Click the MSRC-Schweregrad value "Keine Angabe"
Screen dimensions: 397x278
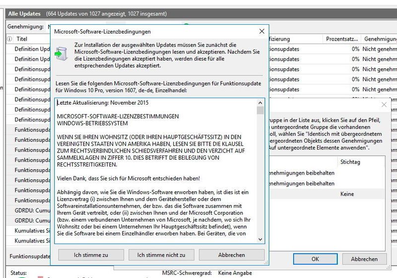235,273
